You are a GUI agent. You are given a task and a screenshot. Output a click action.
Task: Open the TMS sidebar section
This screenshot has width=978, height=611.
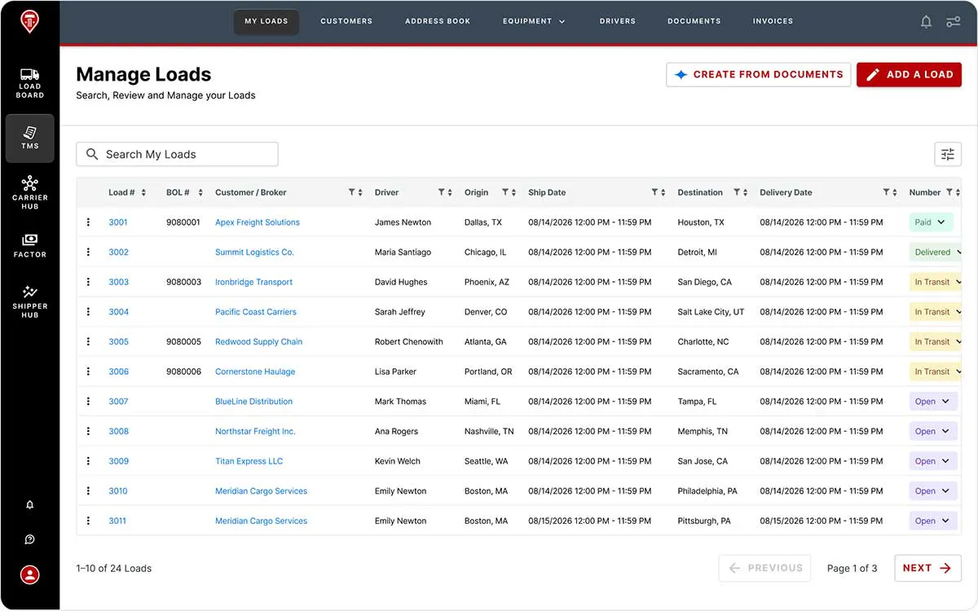[29, 138]
